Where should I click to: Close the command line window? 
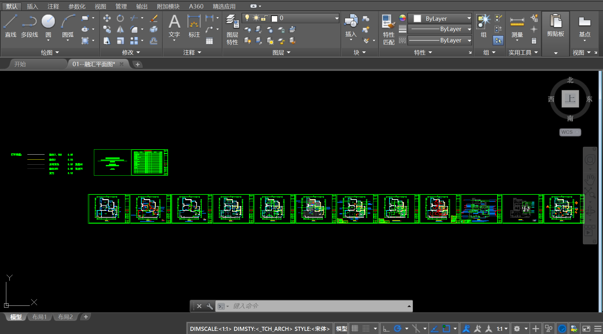tap(199, 306)
